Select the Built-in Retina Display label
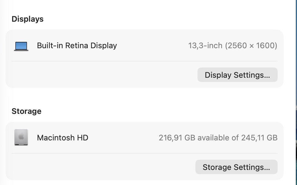Screen dimensions: 297x185 (x=77, y=46)
